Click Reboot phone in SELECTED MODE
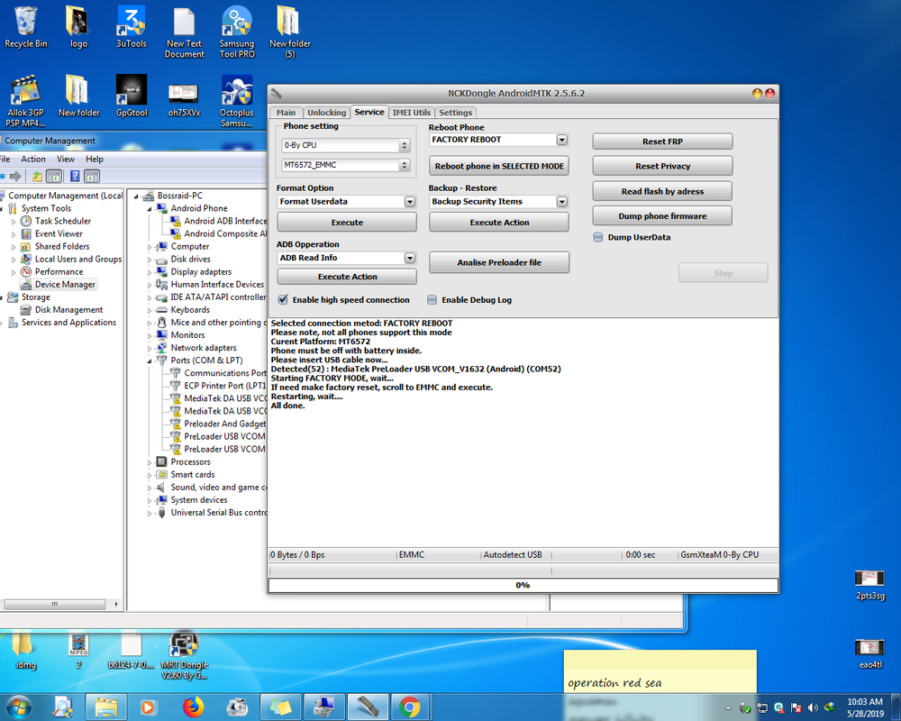901x721 pixels. point(499,166)
